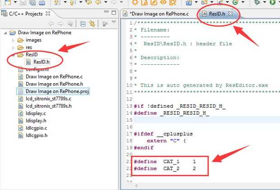
Task: Select lcd_sitronix_st7789s.c file
Action: (x=48, y=99)
